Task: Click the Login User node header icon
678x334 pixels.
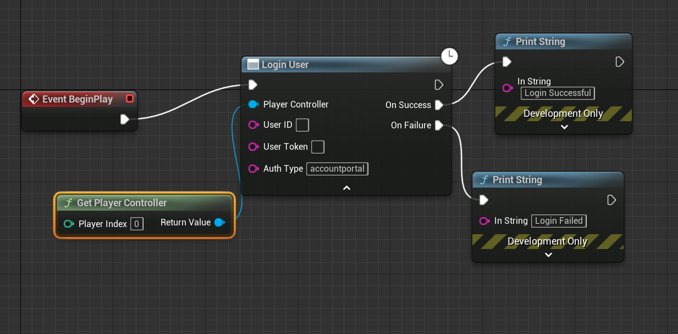Action: click(253, 65)
